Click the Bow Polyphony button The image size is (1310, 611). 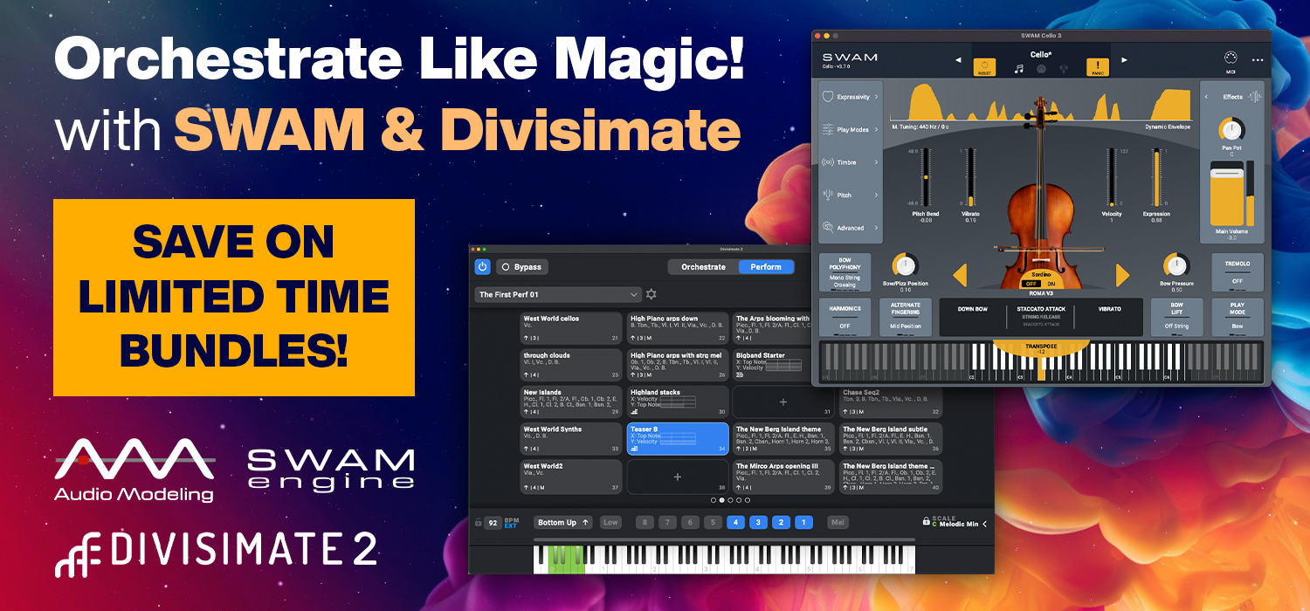845,271
